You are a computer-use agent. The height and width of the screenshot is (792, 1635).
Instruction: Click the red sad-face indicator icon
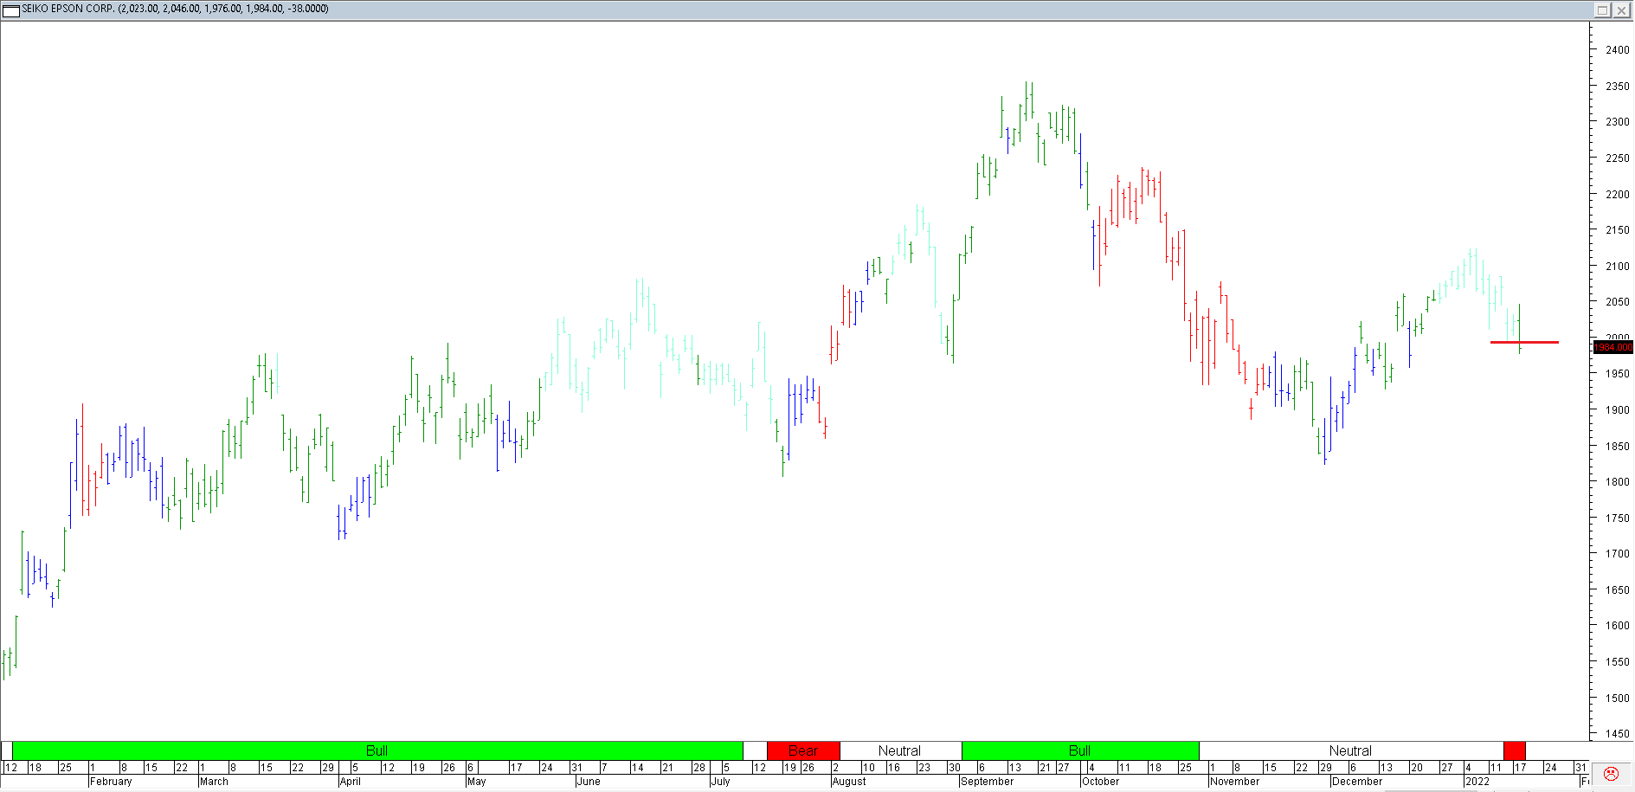pos(1611,774)
